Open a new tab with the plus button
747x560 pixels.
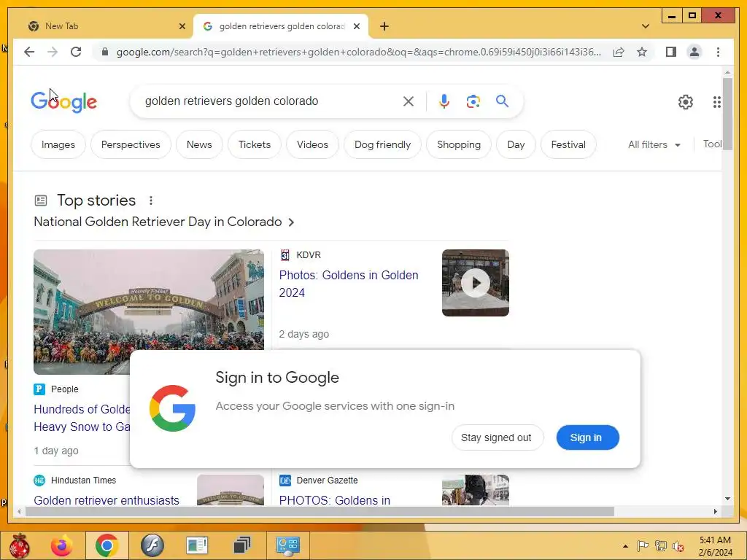384,26
